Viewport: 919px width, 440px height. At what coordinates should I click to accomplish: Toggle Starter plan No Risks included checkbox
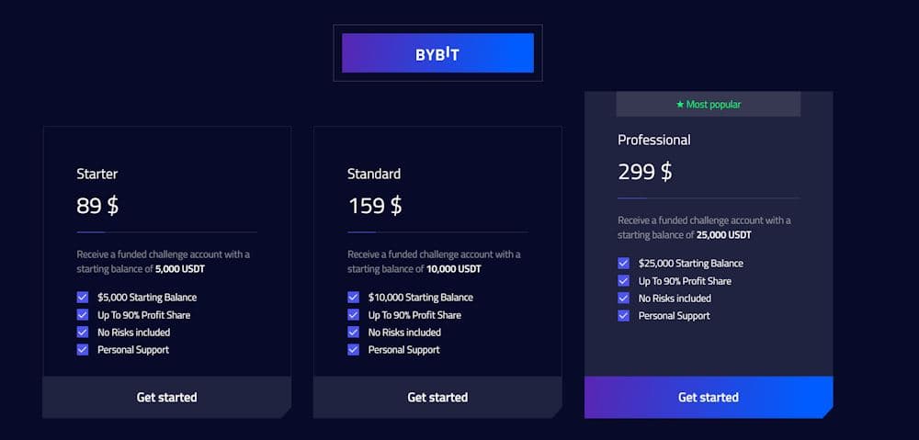83,333
